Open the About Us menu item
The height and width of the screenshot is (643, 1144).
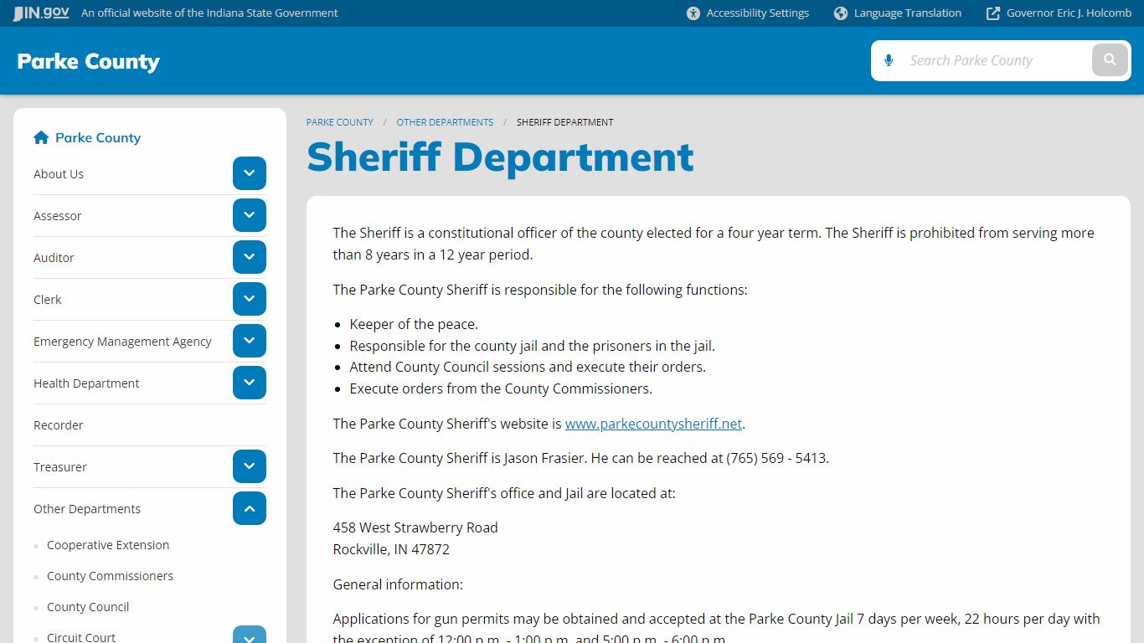[59, 174]
